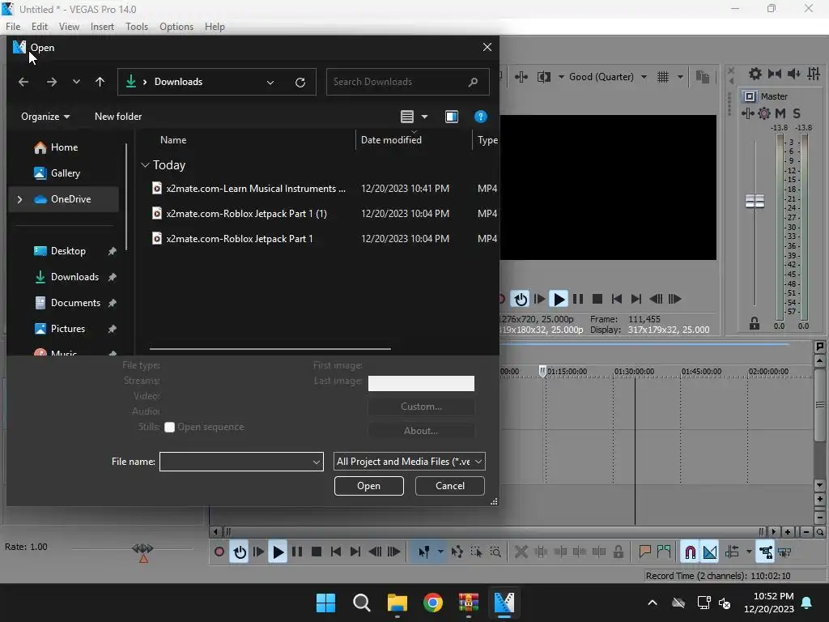Screen dimensions: 829x622
Task: Click Auto Ripple icon in the toolbar
Action: coord(732,552)
